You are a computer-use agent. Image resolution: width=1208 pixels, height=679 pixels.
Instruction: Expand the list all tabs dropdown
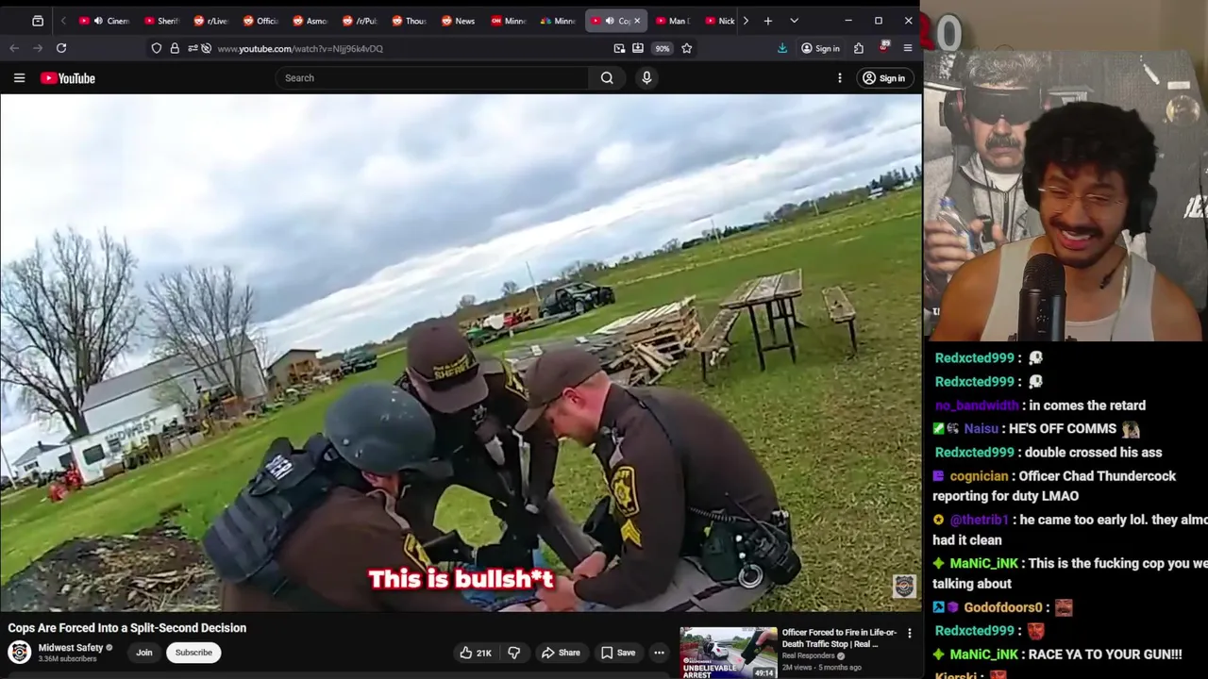pyautogui.click(x=794, y=21)
